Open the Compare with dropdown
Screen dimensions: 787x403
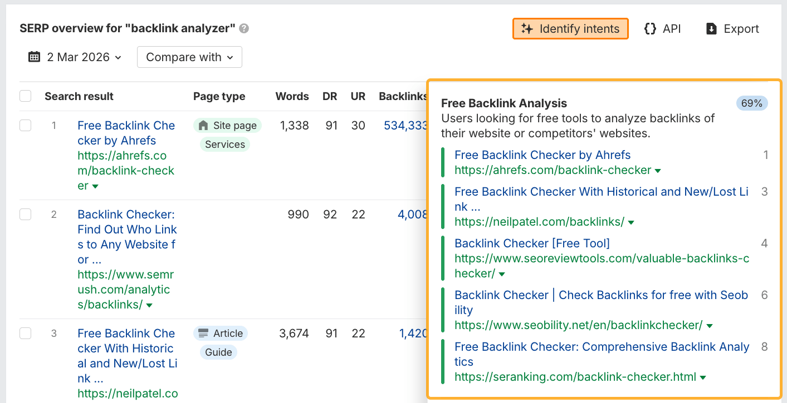click(x=189, y=57)
